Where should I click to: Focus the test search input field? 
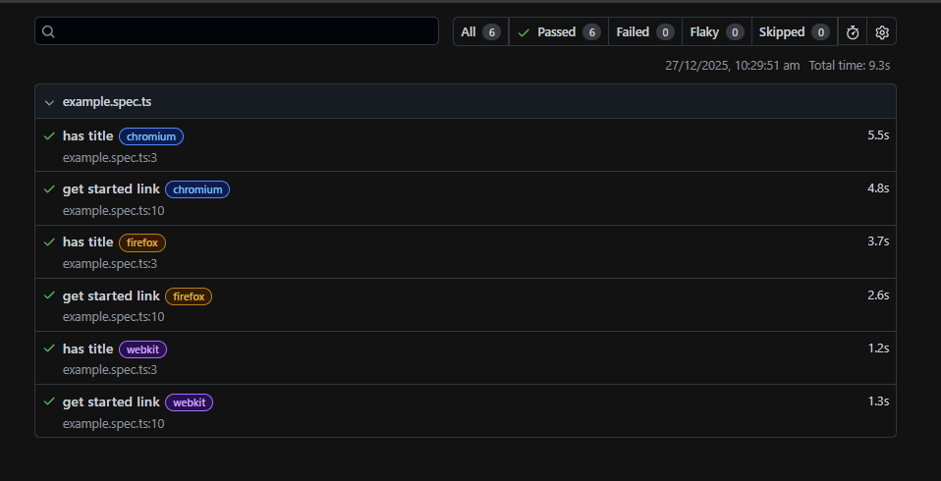tap(246, 31)
